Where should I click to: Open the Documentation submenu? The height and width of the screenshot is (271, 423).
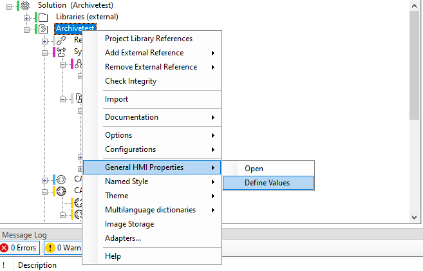(152, 117)
